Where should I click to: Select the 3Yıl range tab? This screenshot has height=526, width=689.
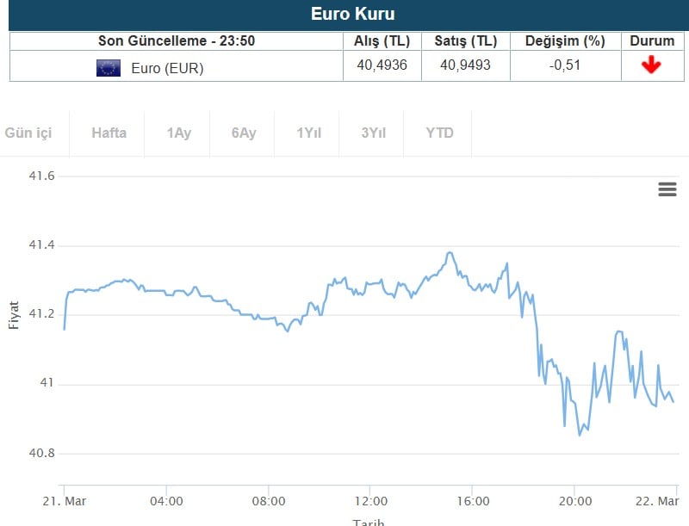pyautogui.click(x=374, y=133)
